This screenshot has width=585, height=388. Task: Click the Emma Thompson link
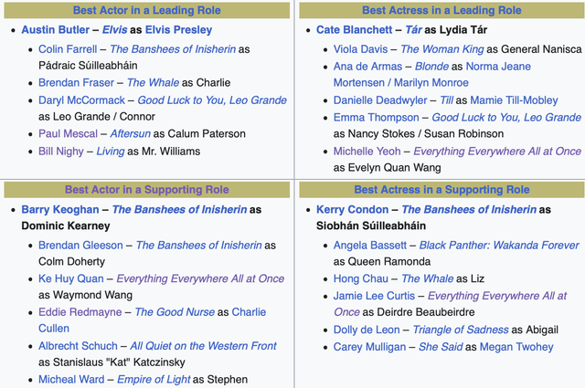click(x=376, y=118)
